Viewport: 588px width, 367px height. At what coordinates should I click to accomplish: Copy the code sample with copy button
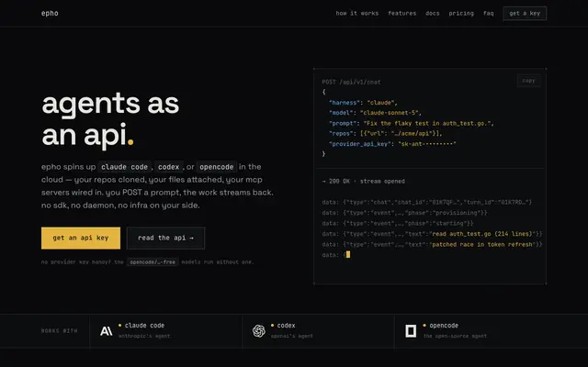529,81
